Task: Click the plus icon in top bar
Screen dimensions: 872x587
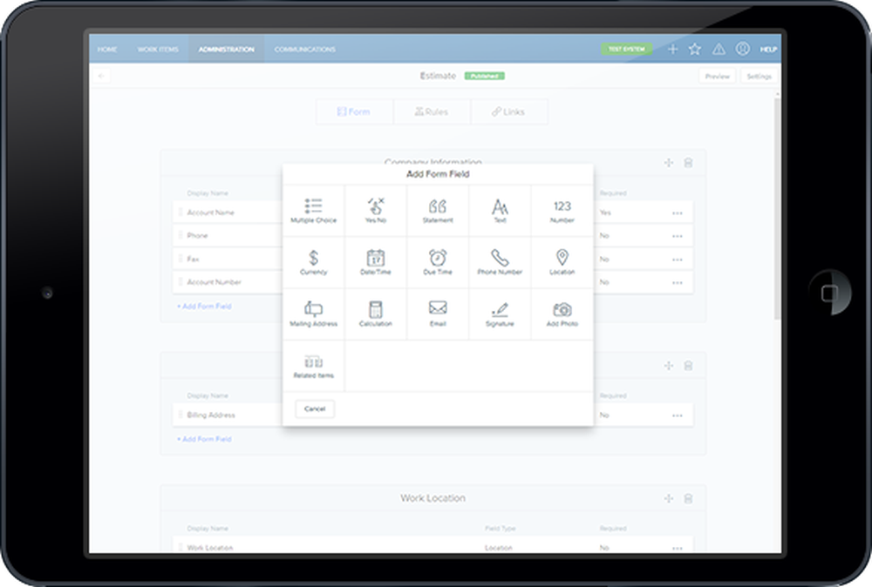Action: point(672,49)
